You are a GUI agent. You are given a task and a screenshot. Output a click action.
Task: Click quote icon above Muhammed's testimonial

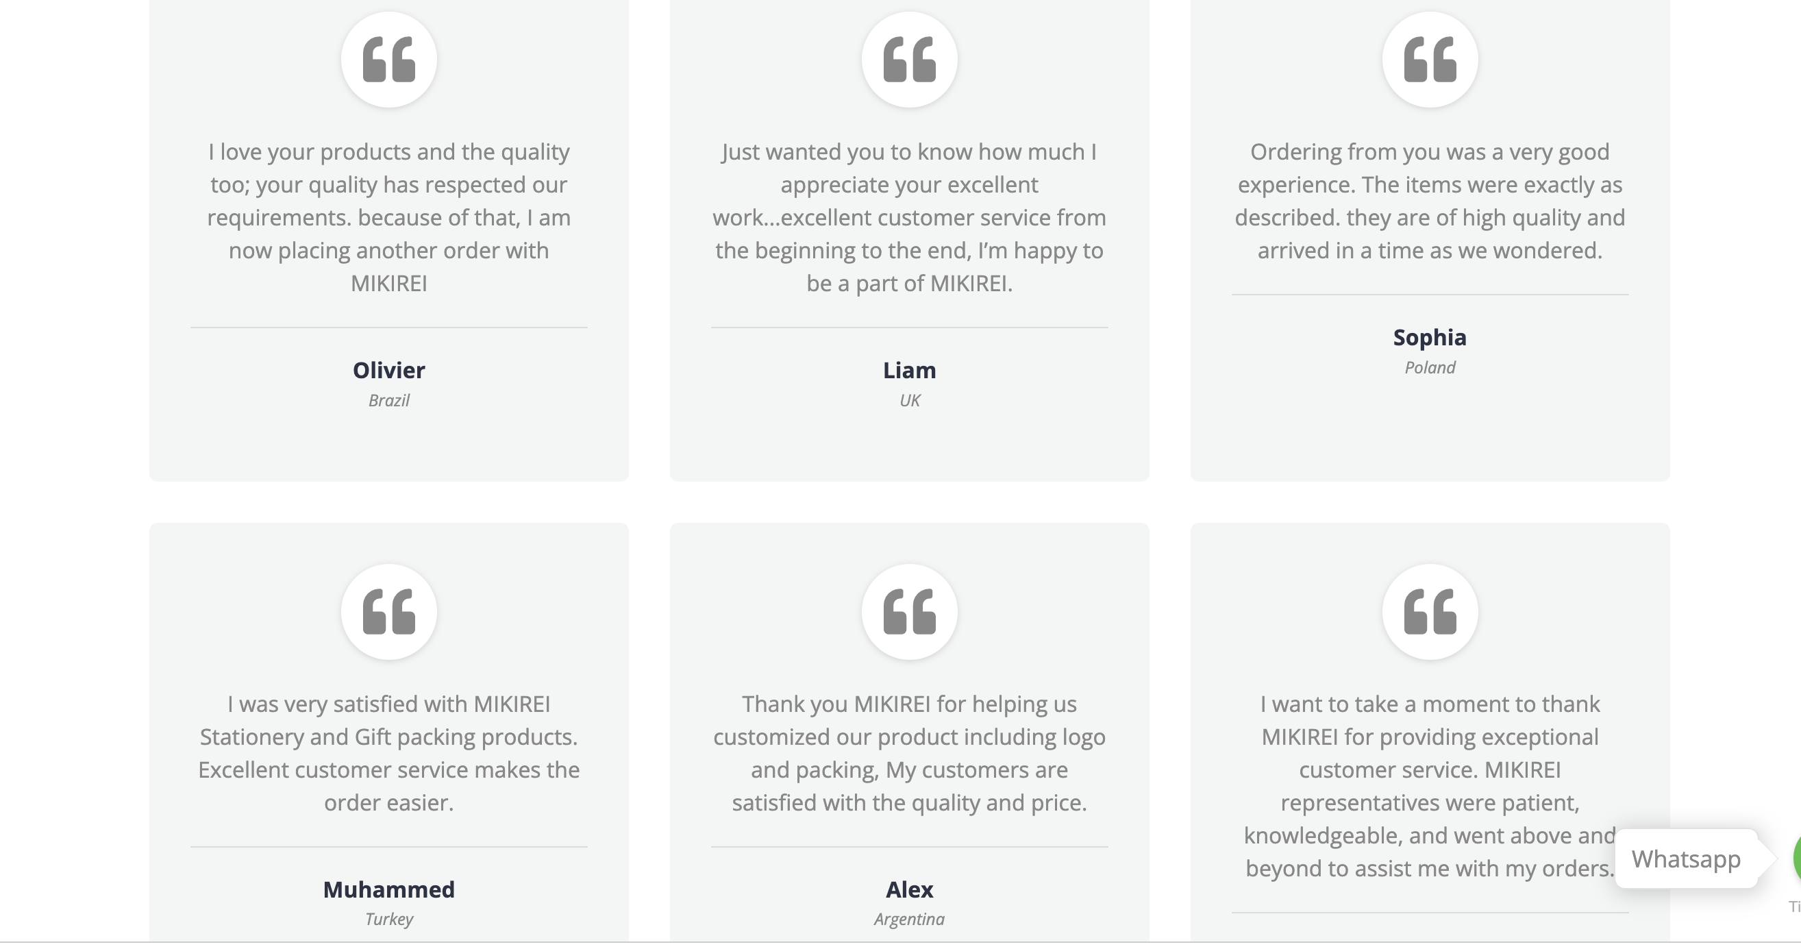coord(388,612)
